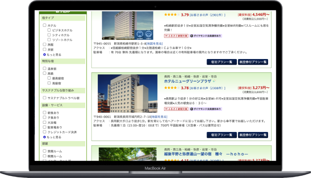Check the リゾートホテル filter box
This screenshot has height=178, width=311.
coord(49,39)
